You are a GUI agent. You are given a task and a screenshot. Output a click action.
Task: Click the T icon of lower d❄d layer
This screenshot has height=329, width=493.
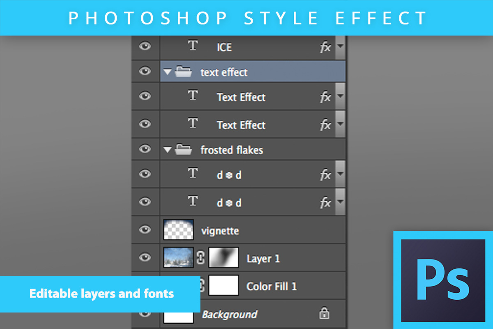click(x=193, y=201)
